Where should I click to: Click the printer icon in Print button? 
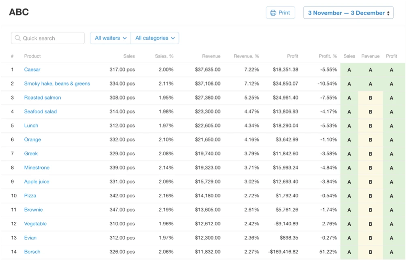tap(273, 13)
